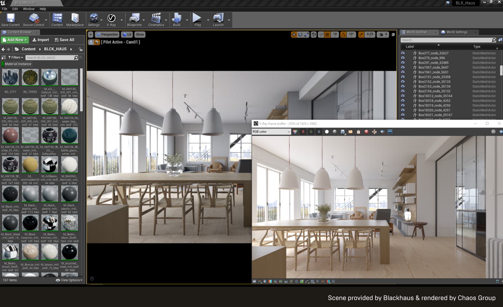
Task: Toggle blue channel in V-Ray frame buffer
Action: (319, 132)
